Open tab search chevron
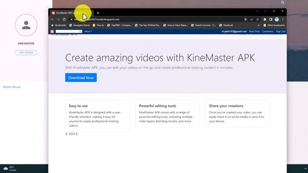308x173 pixels. pos(257,11)
